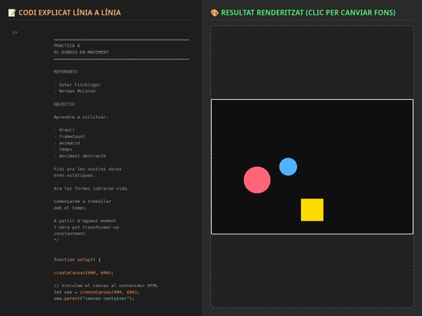Click the '- moviment abstracte' list line

click(80, 156)
